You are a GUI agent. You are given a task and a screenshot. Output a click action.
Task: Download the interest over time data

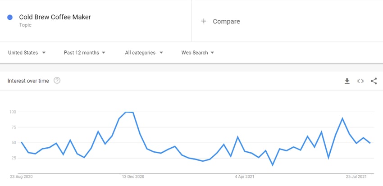coord(347,81)
